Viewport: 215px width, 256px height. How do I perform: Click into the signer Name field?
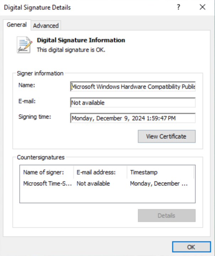133,87
